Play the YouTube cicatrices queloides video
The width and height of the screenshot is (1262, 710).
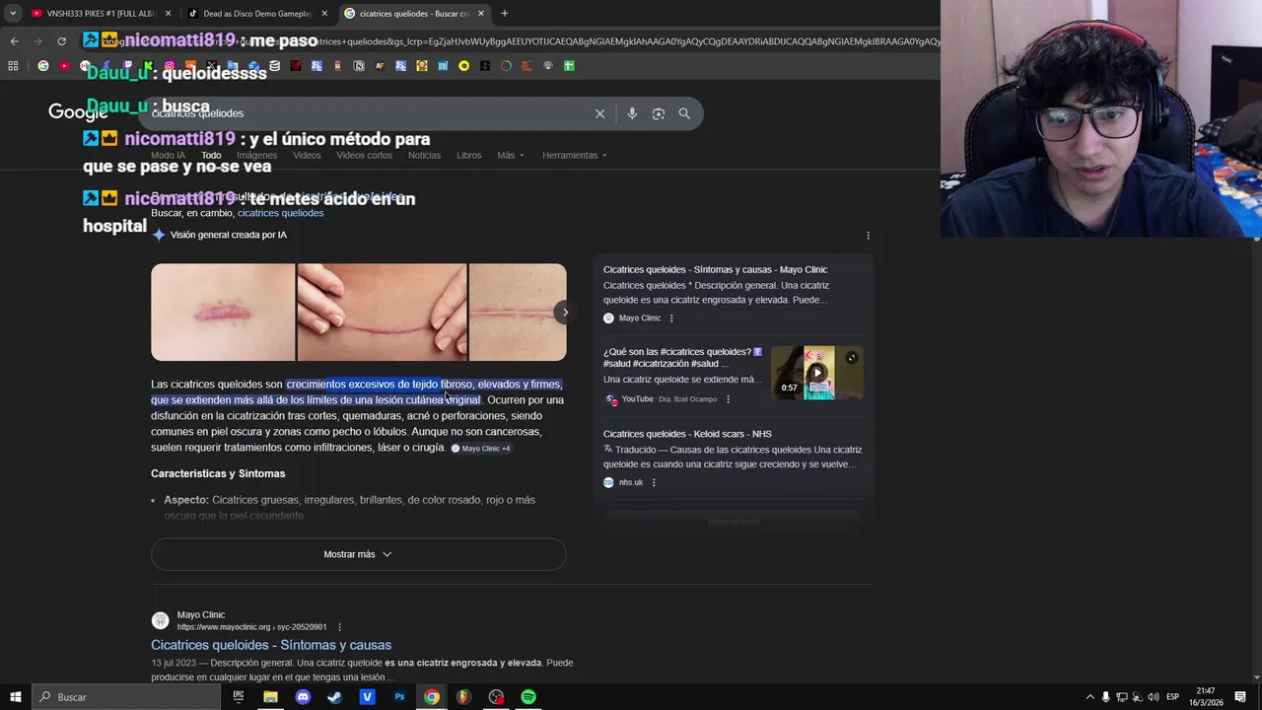[816, 373]
